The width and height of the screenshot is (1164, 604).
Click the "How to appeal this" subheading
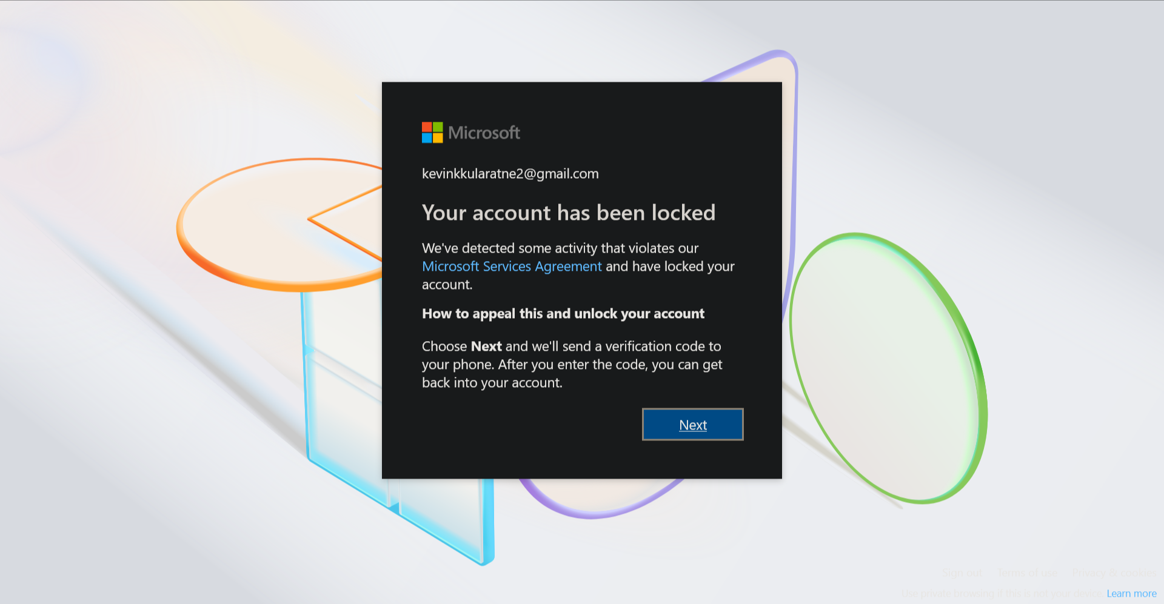tap(563, 314)
